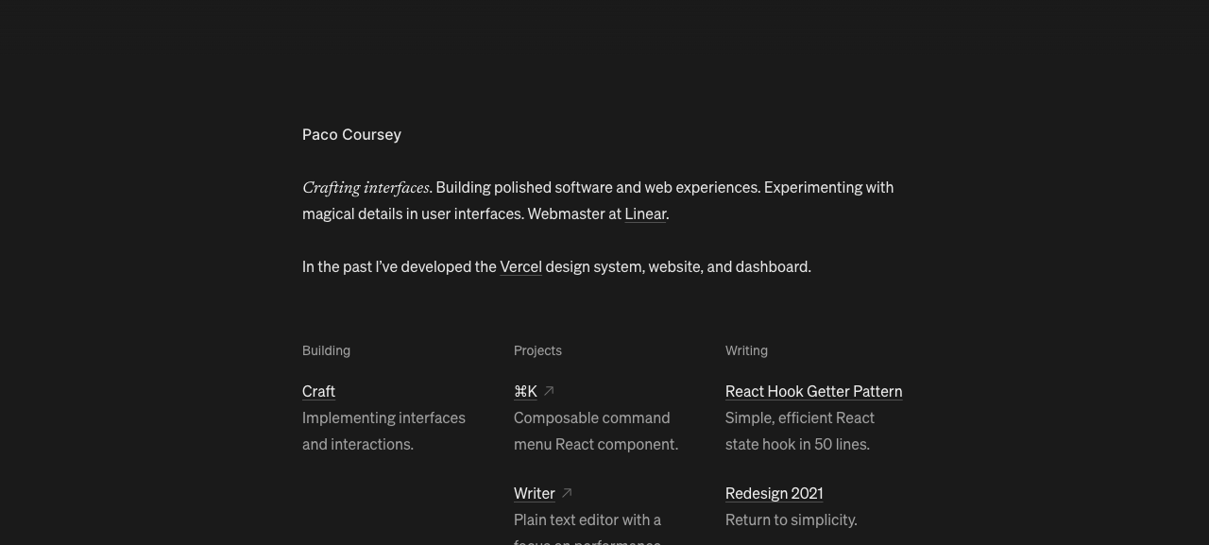Click the external arrow icon beside Writer

[567, 493]
